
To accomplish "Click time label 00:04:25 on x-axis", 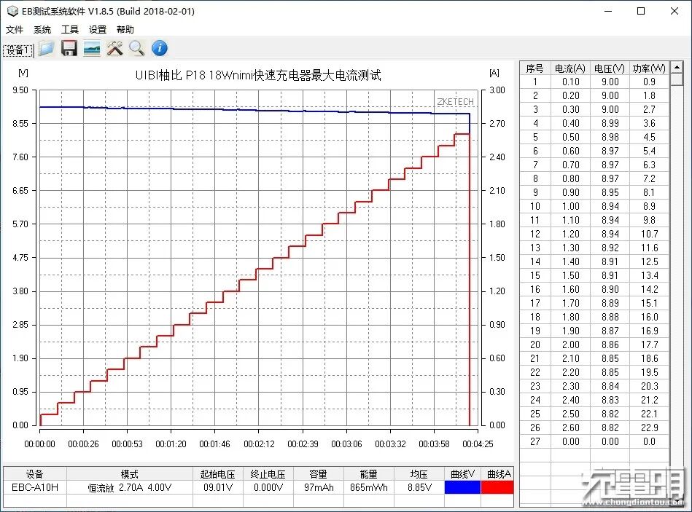I will 478,444.
